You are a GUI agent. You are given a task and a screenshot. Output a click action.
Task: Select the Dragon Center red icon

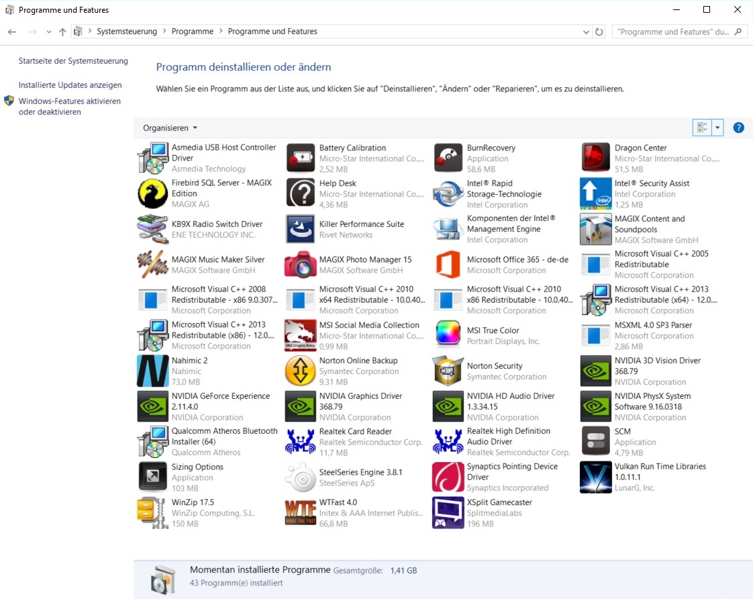595,158
